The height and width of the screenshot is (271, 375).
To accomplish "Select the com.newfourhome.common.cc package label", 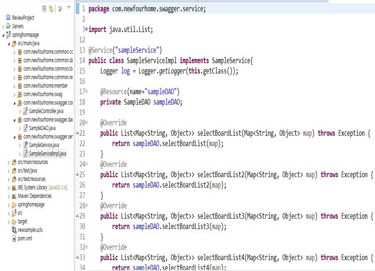I will 48,52.
